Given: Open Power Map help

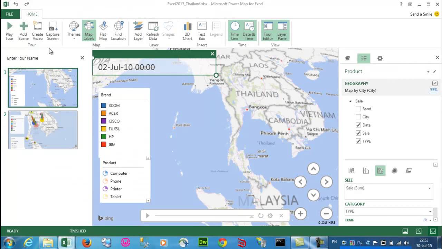Looking at the screenshot, I should point(401,4).
